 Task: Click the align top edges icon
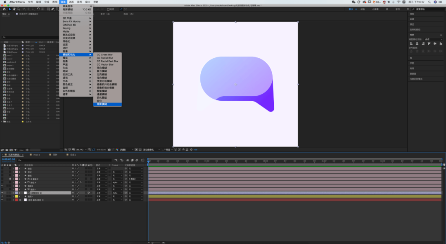[x=429, y=43]
